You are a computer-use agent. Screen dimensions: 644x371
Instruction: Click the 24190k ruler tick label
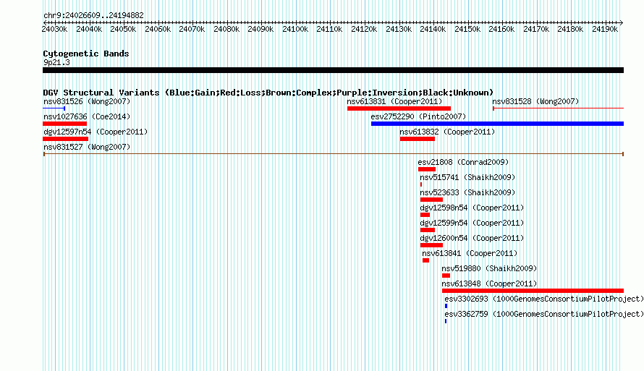pyautogui.click(x=605, y=29)
